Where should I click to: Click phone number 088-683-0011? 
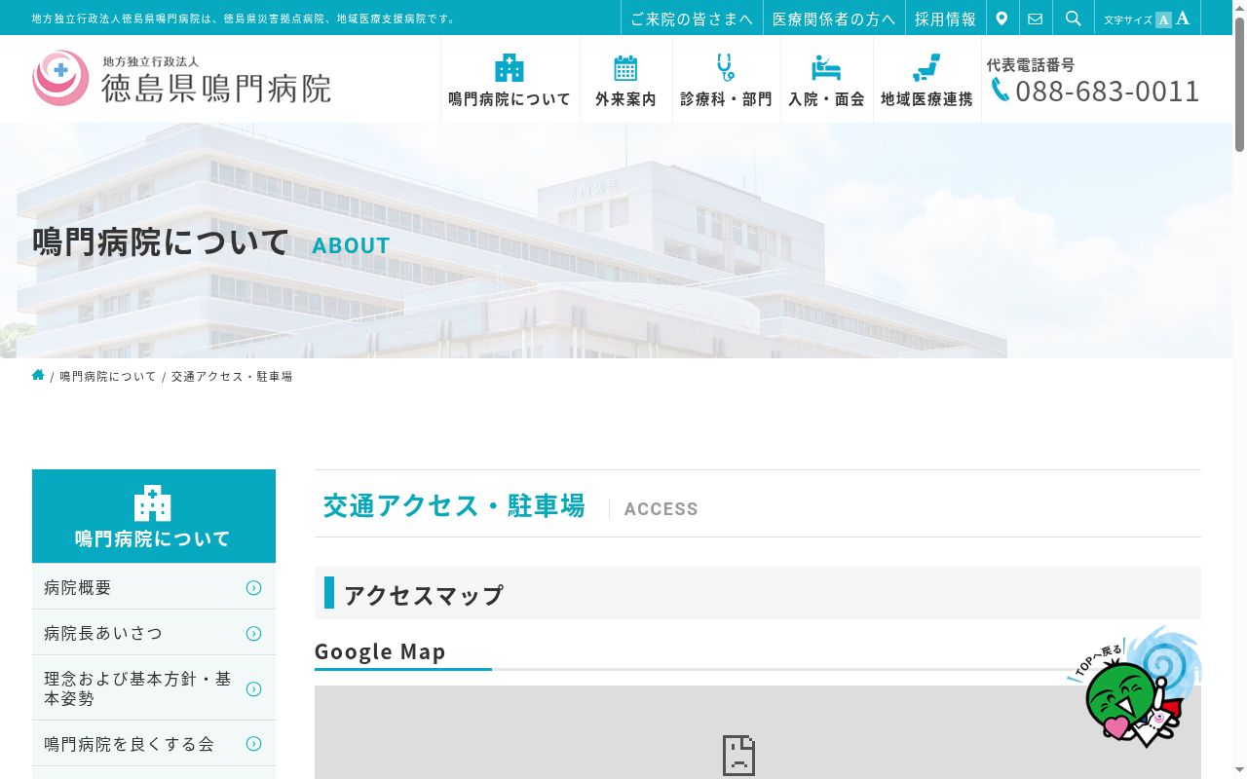tap(1107, 91)
